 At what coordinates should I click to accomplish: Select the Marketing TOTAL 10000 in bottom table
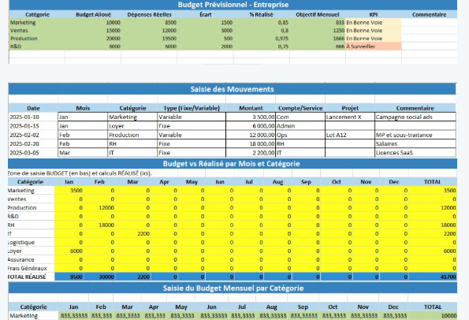[433, 315]
